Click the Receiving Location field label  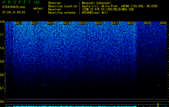point(63,6)
